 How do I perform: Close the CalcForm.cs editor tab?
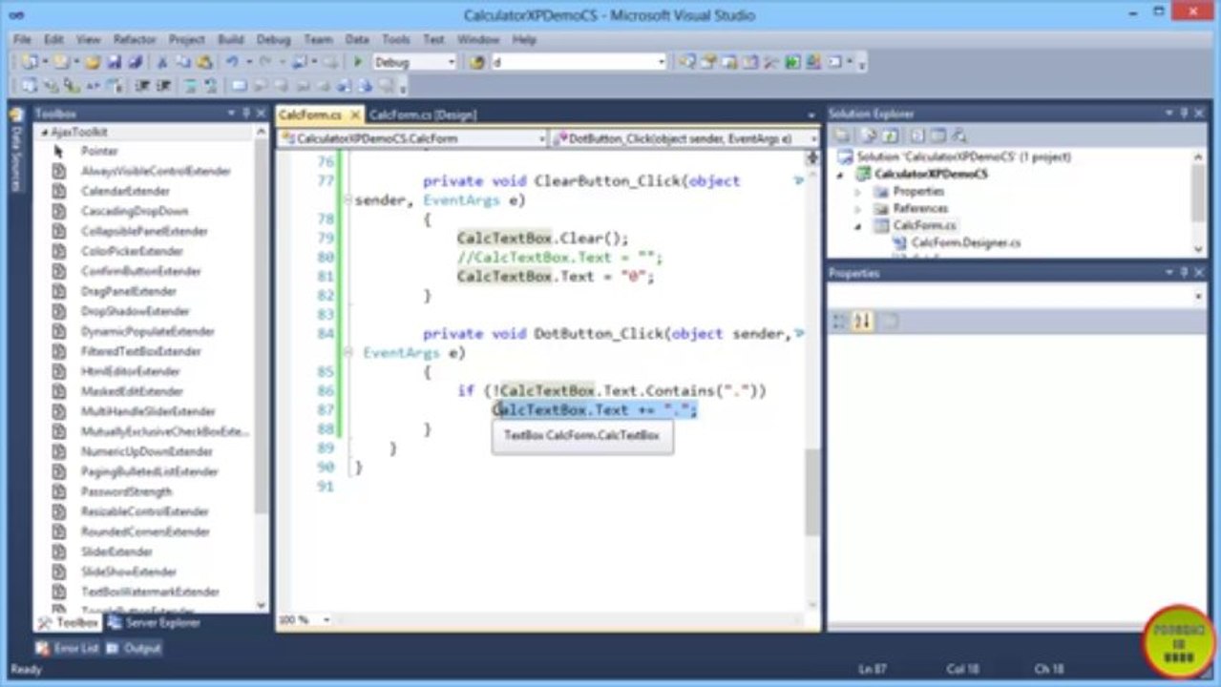pyautogui.click(x=355, y=114)
